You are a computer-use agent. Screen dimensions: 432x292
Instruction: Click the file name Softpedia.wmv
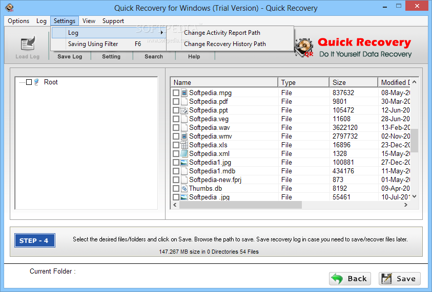pos(211,136)
